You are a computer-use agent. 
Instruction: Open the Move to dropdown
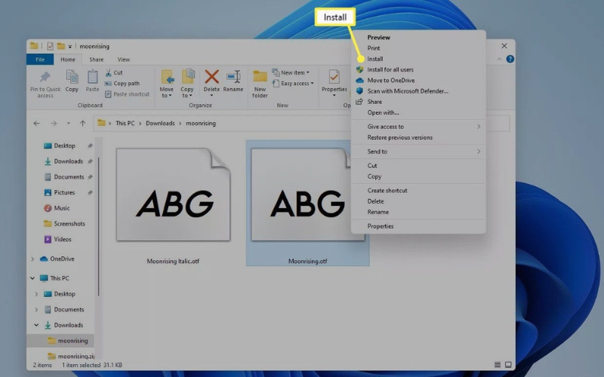[166, 84]
